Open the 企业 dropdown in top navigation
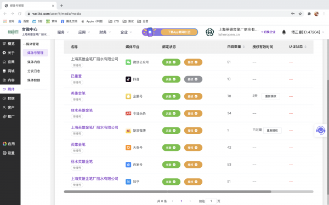 tap(126, 32)
